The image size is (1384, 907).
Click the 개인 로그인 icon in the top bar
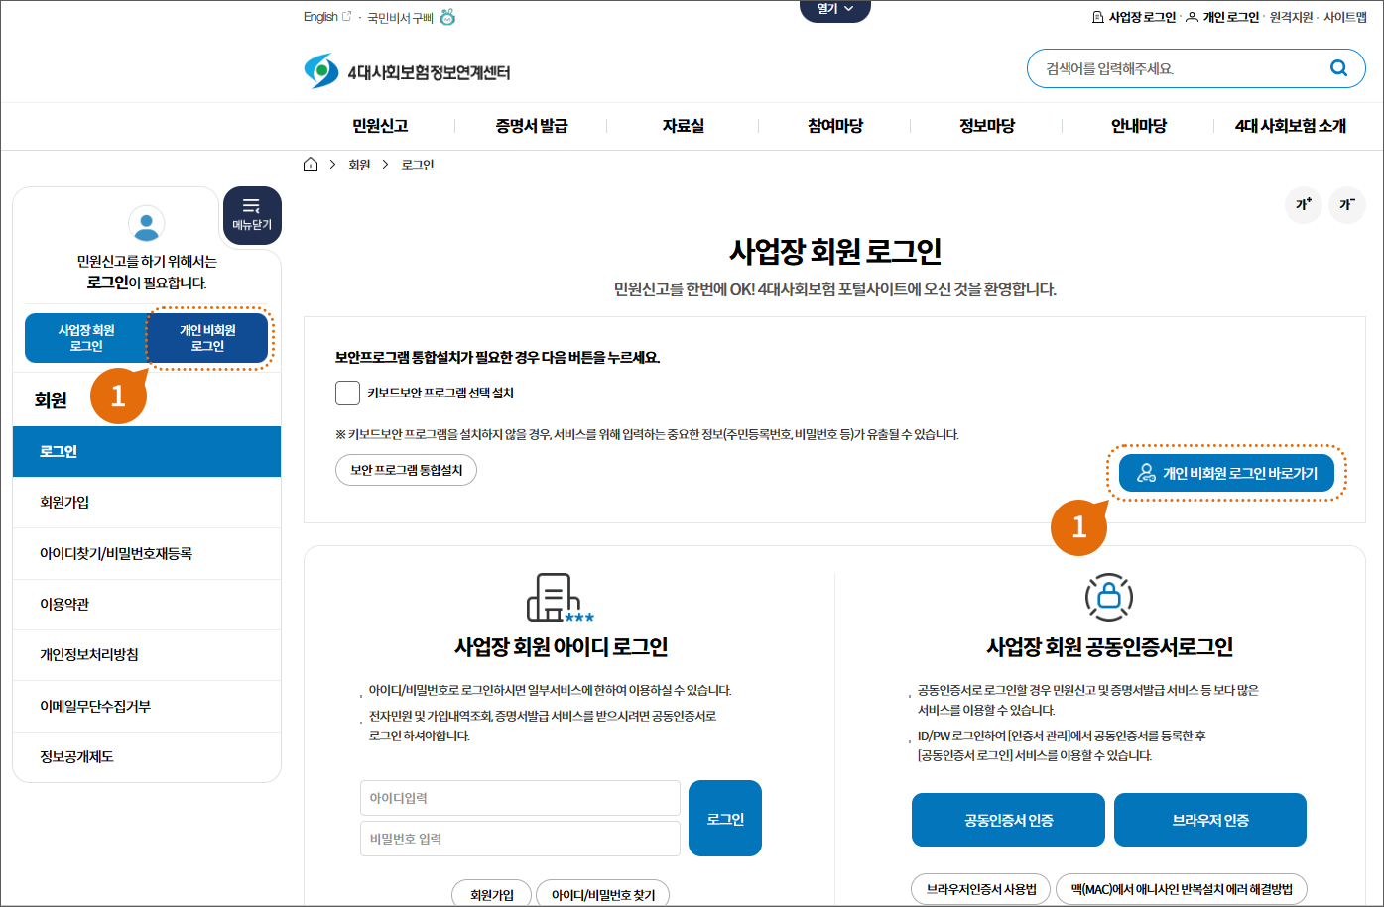point(1192,17)
